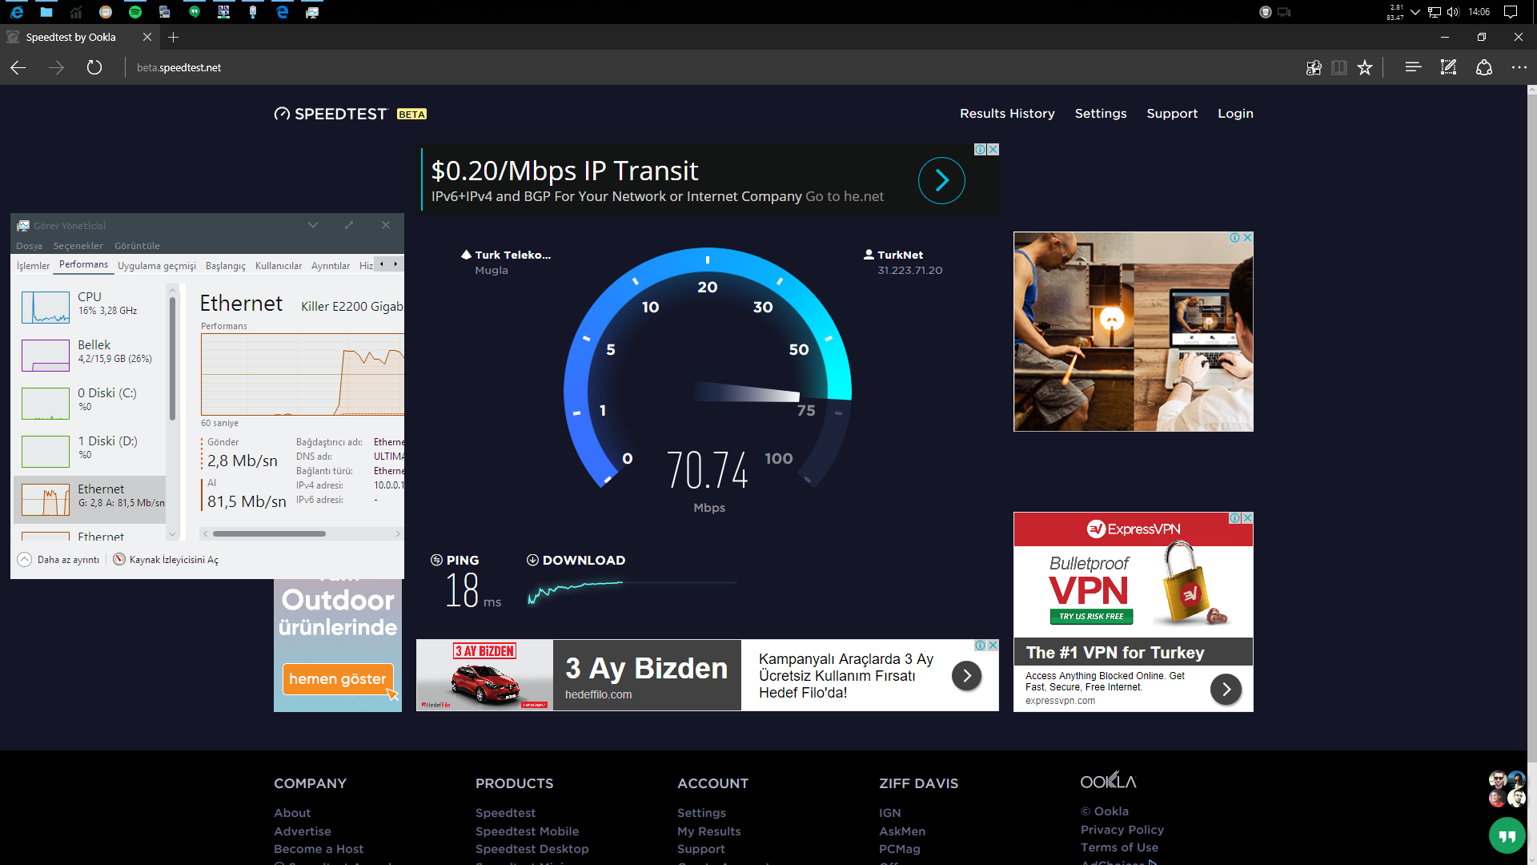The width and height of the screenshot is (1537, 865).
Task: Open Edge more actions menu
Action: click(x=1519, y=67)
